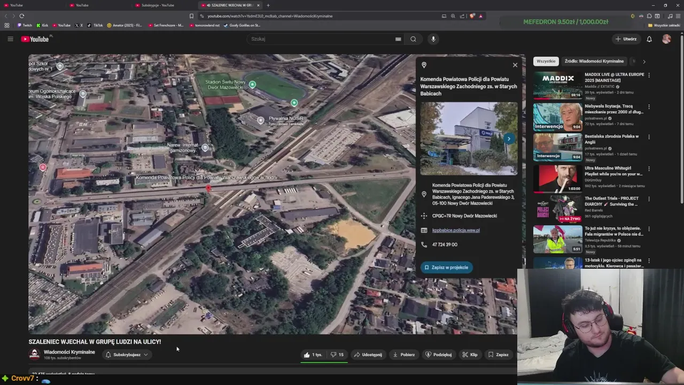This screenshot has height=385, width=684.
Task: Open Brave Rewards triangle icon
Action: (x=481, y=16)
